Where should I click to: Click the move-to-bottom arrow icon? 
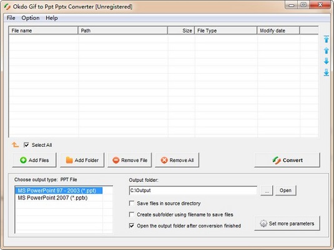pyautogui.click(x=326, y=72)
